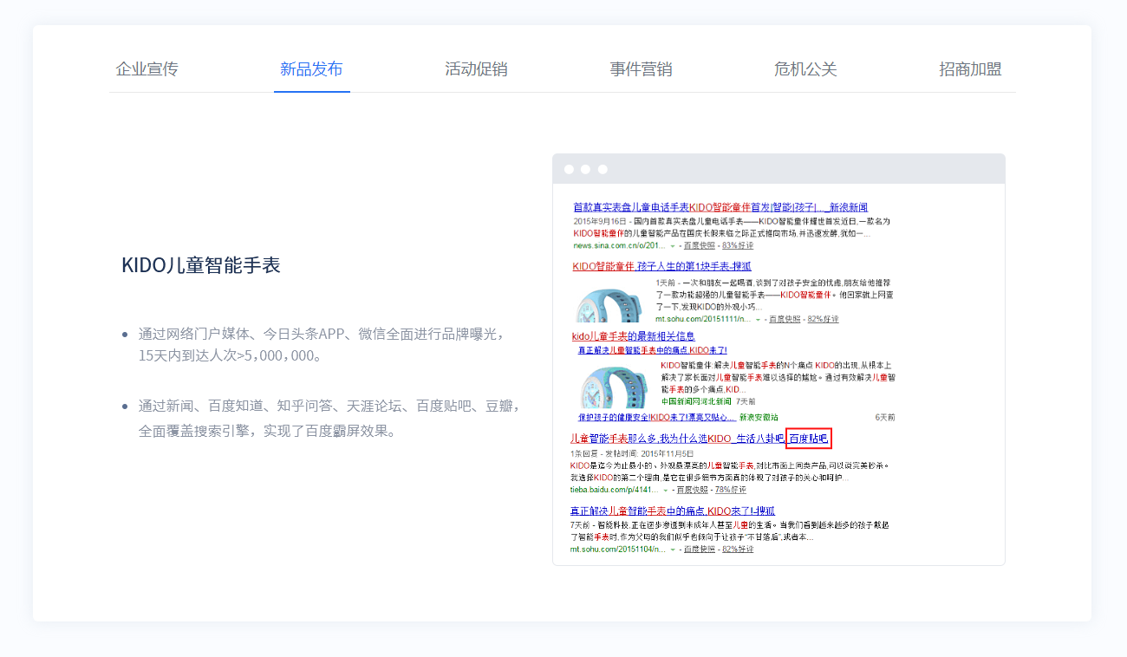
Task: Open the 新浪新闻 search result in the mock browser
Action: (720, 208)
